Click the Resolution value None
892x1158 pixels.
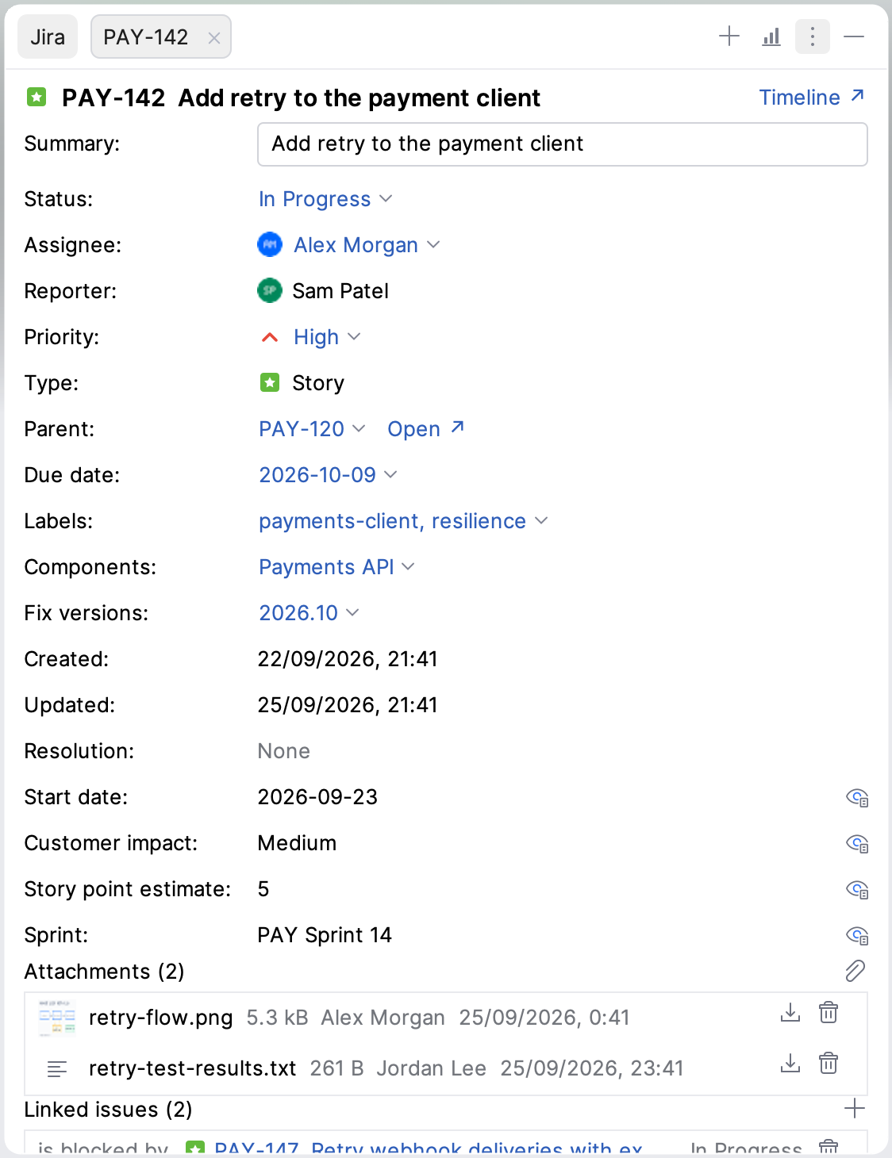pyautogui.click(x=284, y=751)
